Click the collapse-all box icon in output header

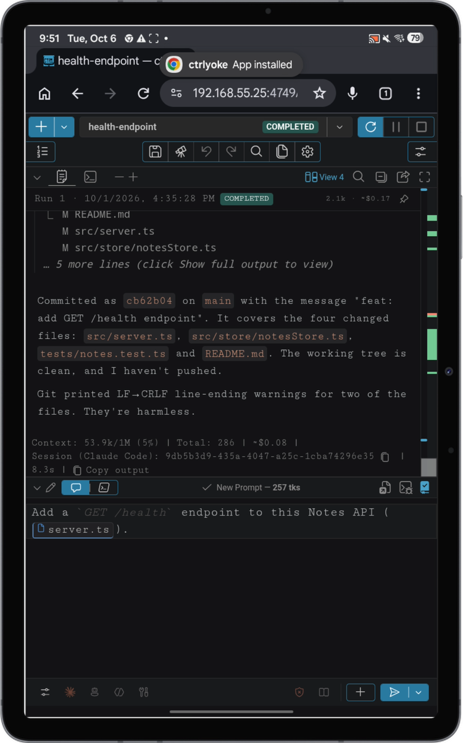pyautogui.click(x=381, y=177)
